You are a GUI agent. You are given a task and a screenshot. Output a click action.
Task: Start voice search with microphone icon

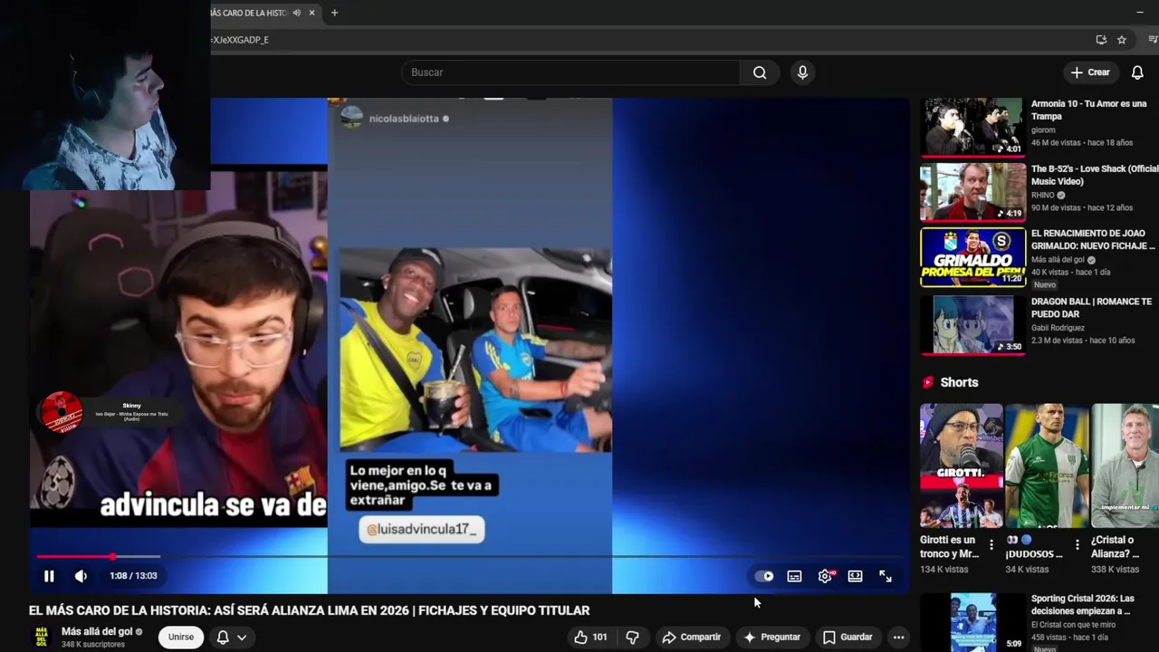click(802, 72)
